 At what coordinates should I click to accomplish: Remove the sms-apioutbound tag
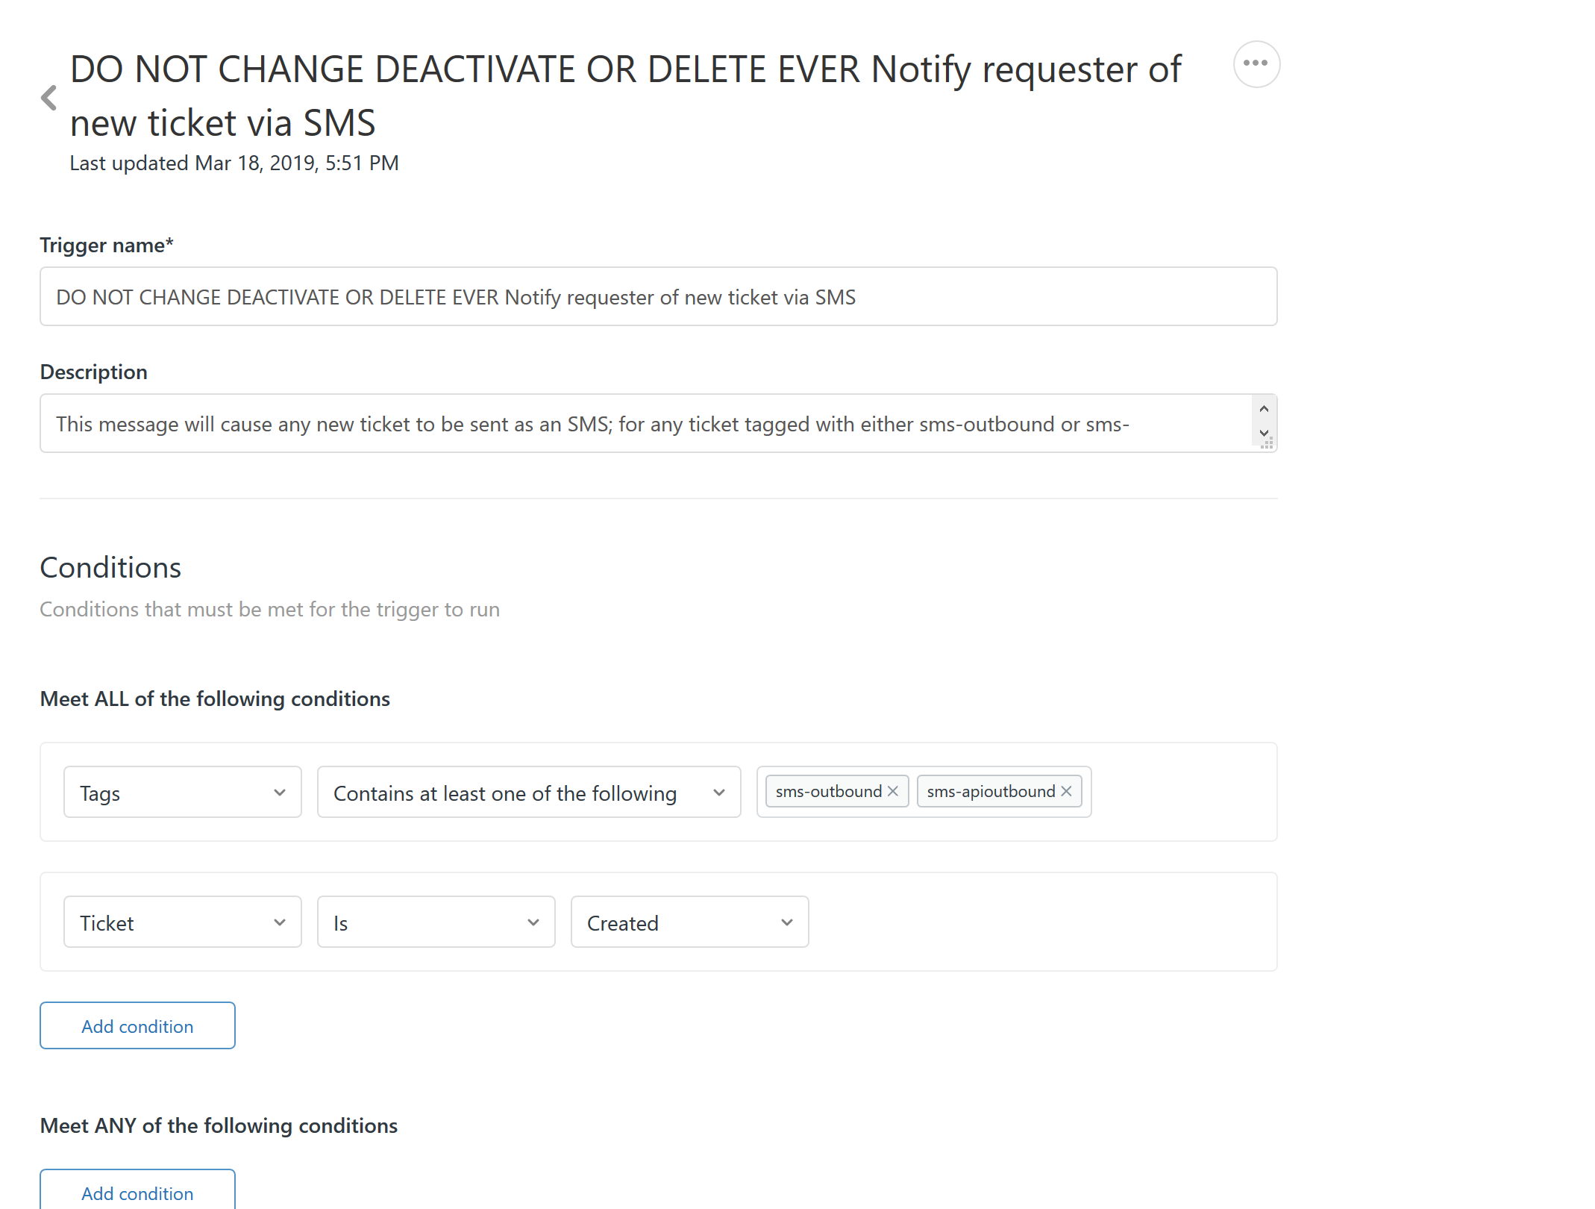click(1067, 791)
